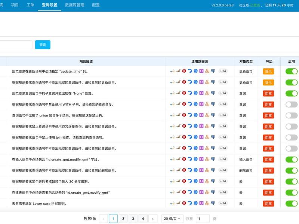This screenshot has width=299, height=224.
Task: Click blue swirl icon in join 操作 row
Action: (x=190, y=137)
